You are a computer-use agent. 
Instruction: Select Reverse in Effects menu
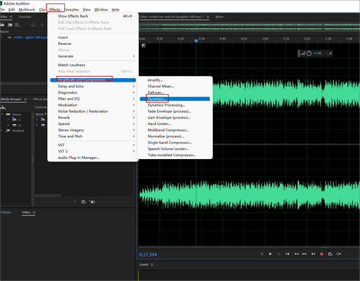(93, 44)
